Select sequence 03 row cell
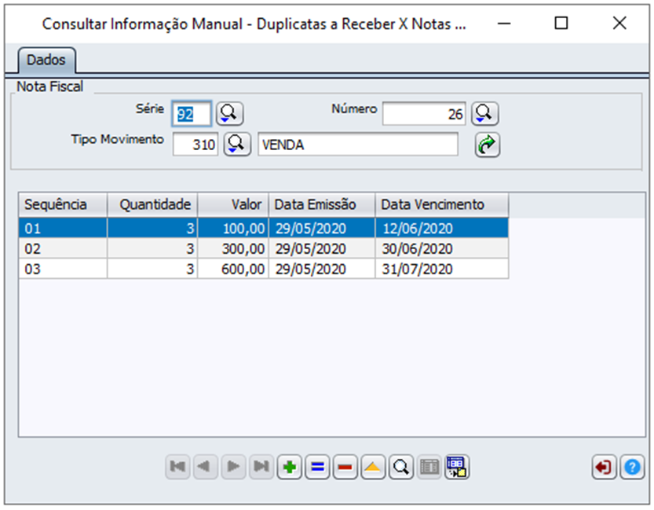This screenshot has width=654, height=510. [x=63, y=269]
